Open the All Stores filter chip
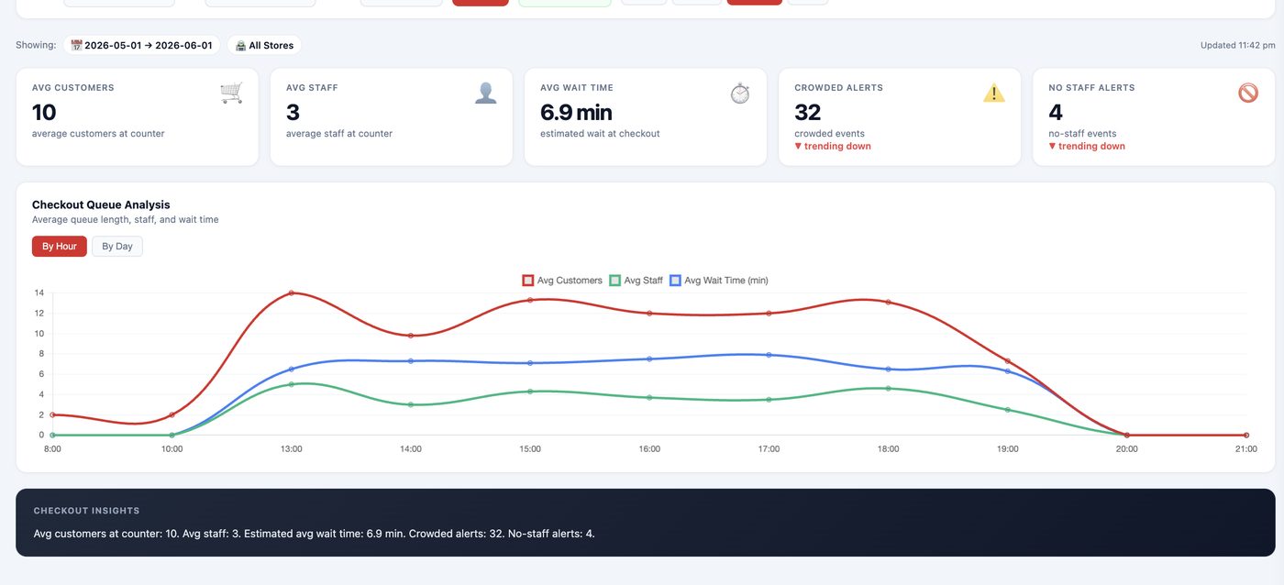Screen dimensions: 1284x585 click(264, 45)
